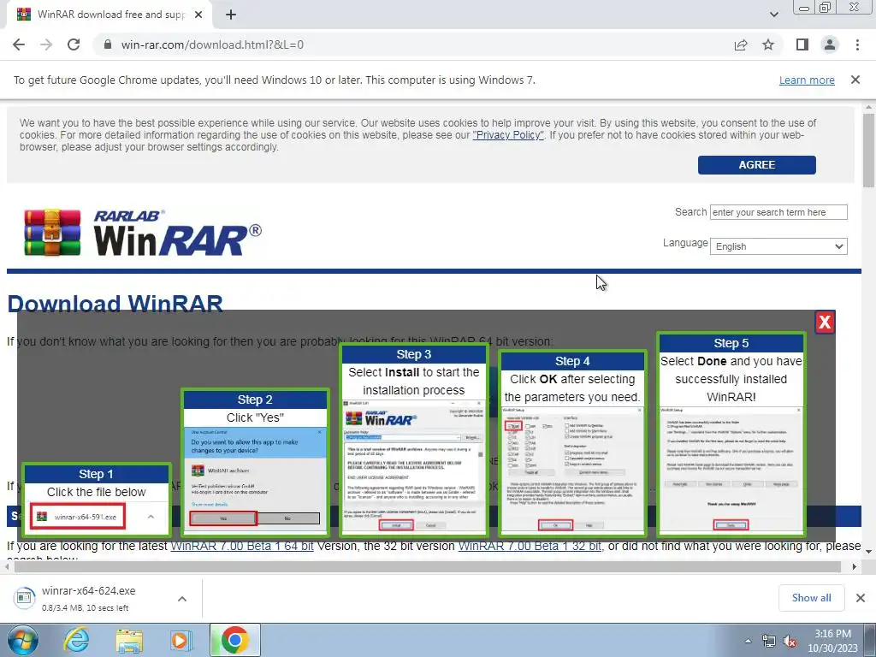Open WinRAR 7.00 Beta 1 32 bit link
Screen dimensions: 876x657
pos(530,546)
